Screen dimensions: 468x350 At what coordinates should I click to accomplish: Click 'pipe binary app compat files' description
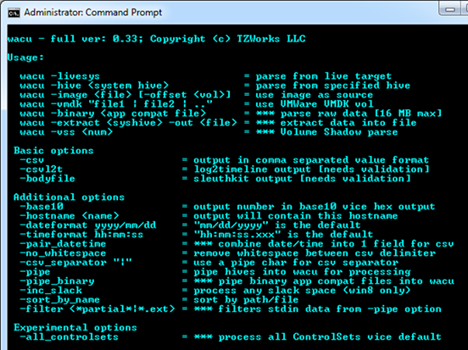336,281
